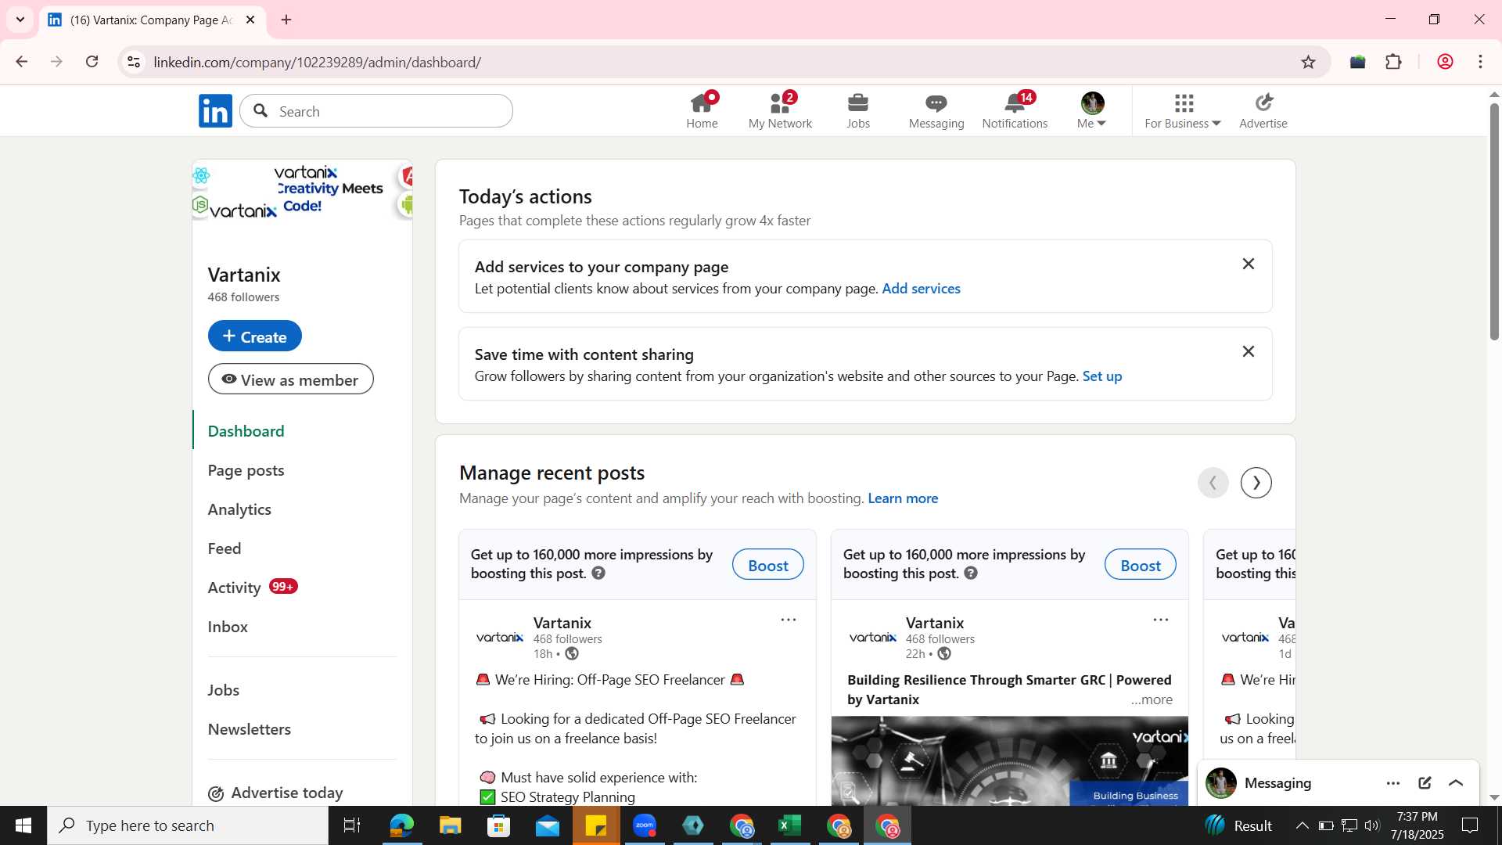1502x845 pixels.
Task: Click the Create button
Action: click(254, 336)
